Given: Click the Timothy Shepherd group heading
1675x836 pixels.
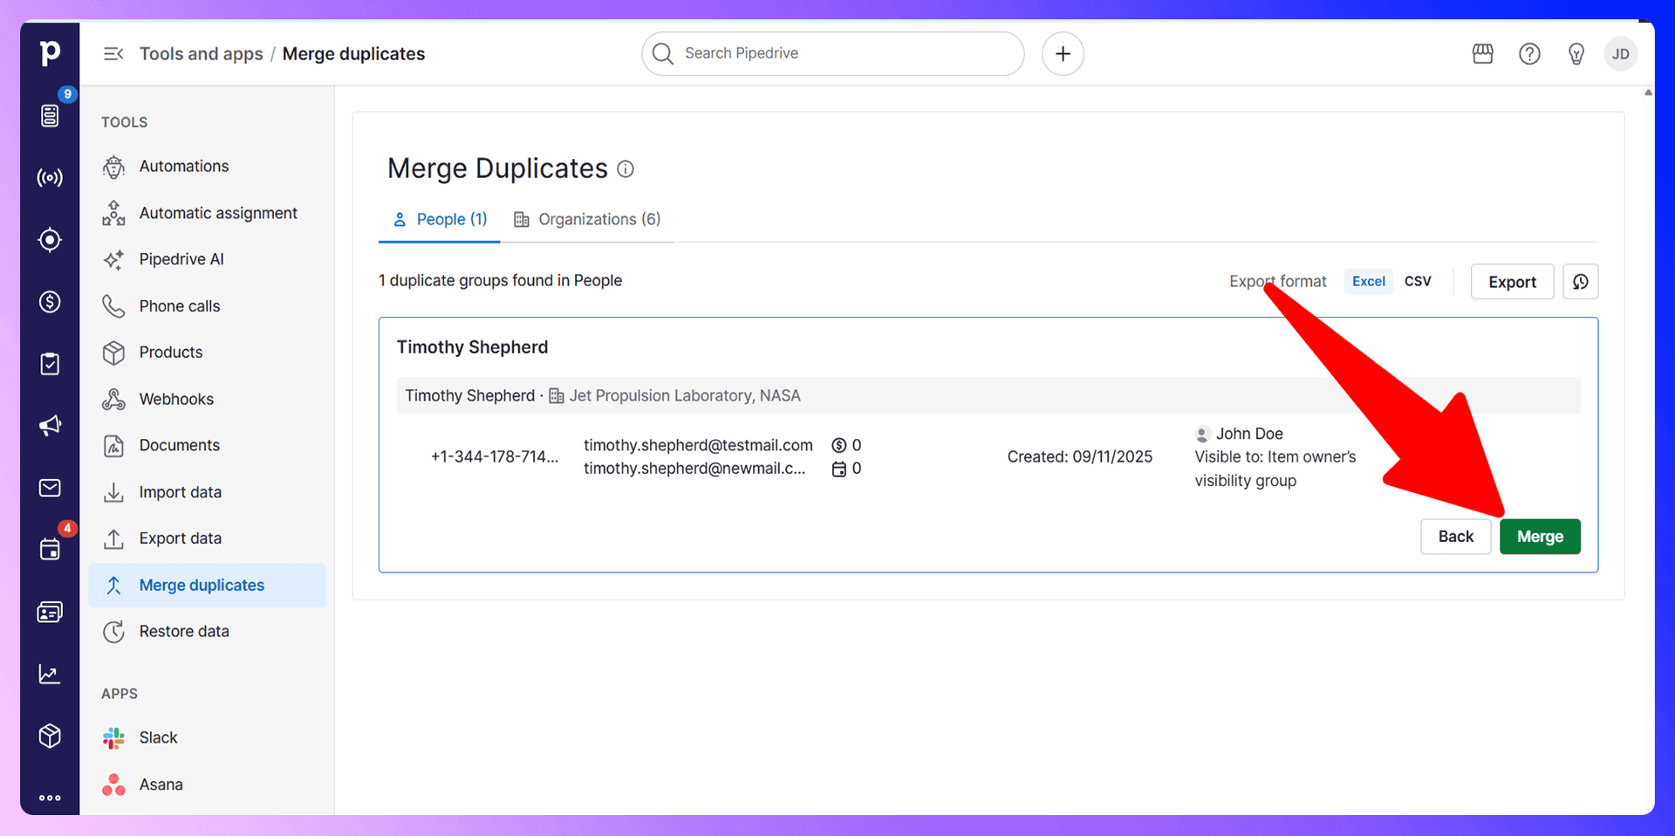Looking at the screenshot, I should (x=473, y=347).
